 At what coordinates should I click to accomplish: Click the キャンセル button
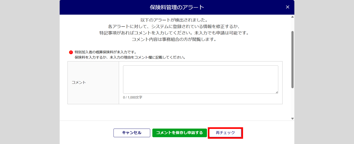click(132, 133)
